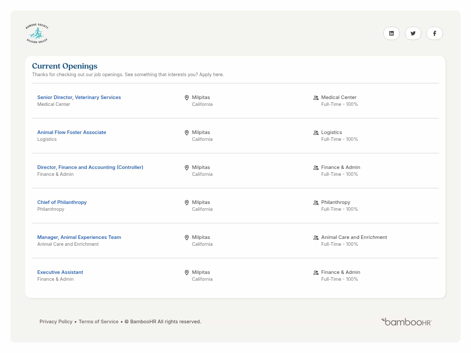The image size is (471, 353).
Task: Click location pin icon in Senior Director row
Action: (x=187, y=98)
